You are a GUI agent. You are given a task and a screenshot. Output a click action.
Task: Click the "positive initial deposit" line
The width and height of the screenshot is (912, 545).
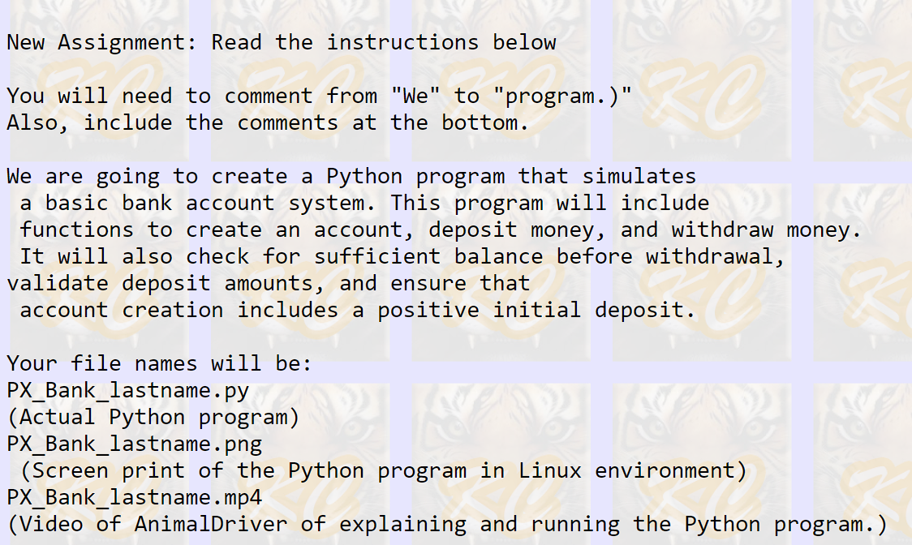[x=358, y=310]
